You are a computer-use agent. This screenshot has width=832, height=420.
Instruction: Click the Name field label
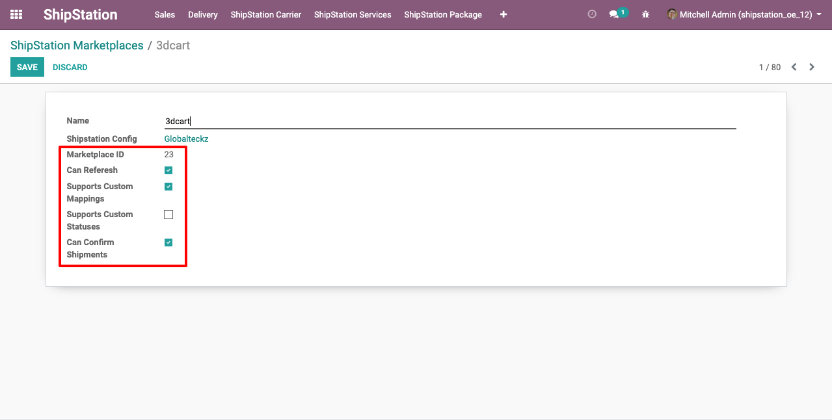78,121
